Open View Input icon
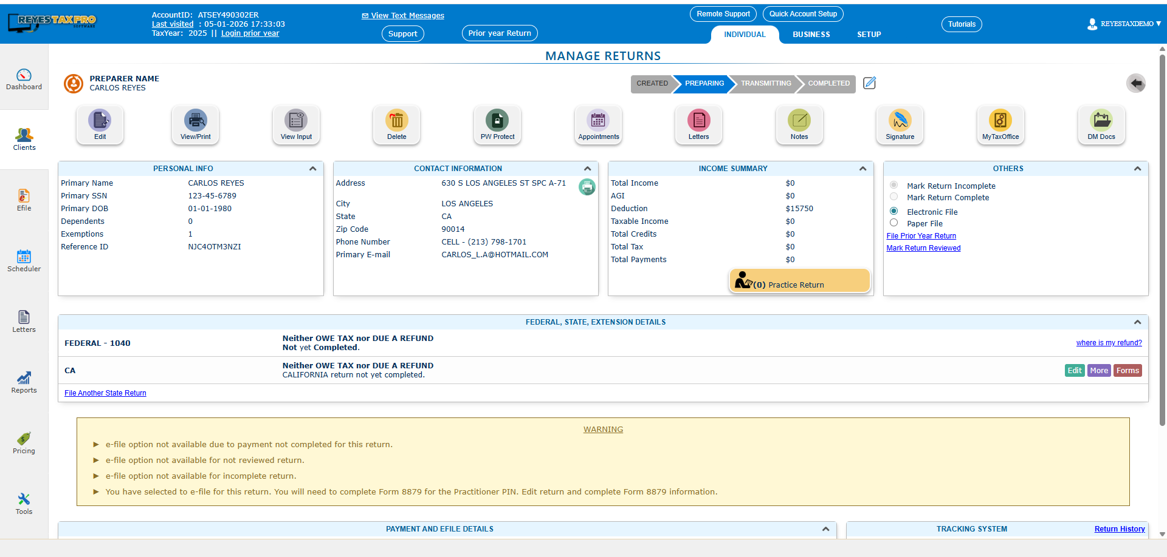The width and height of the screenshot is (1167, 557). coord(296,124)
